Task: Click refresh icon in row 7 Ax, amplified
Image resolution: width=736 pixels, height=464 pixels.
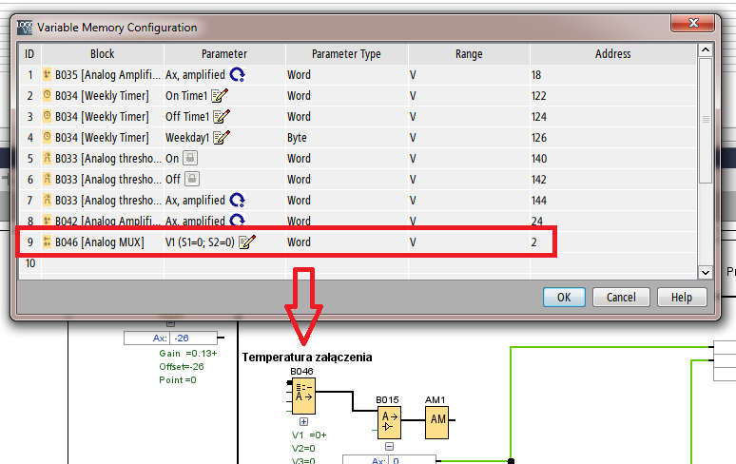Action: [238, 201]
